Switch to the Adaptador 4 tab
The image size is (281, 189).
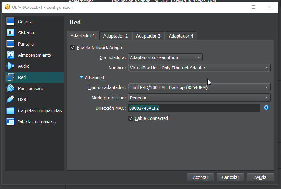(x=181, y=36)
